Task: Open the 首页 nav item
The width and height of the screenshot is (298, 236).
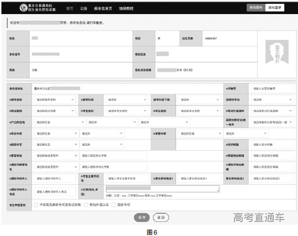Action: [70, 8]
